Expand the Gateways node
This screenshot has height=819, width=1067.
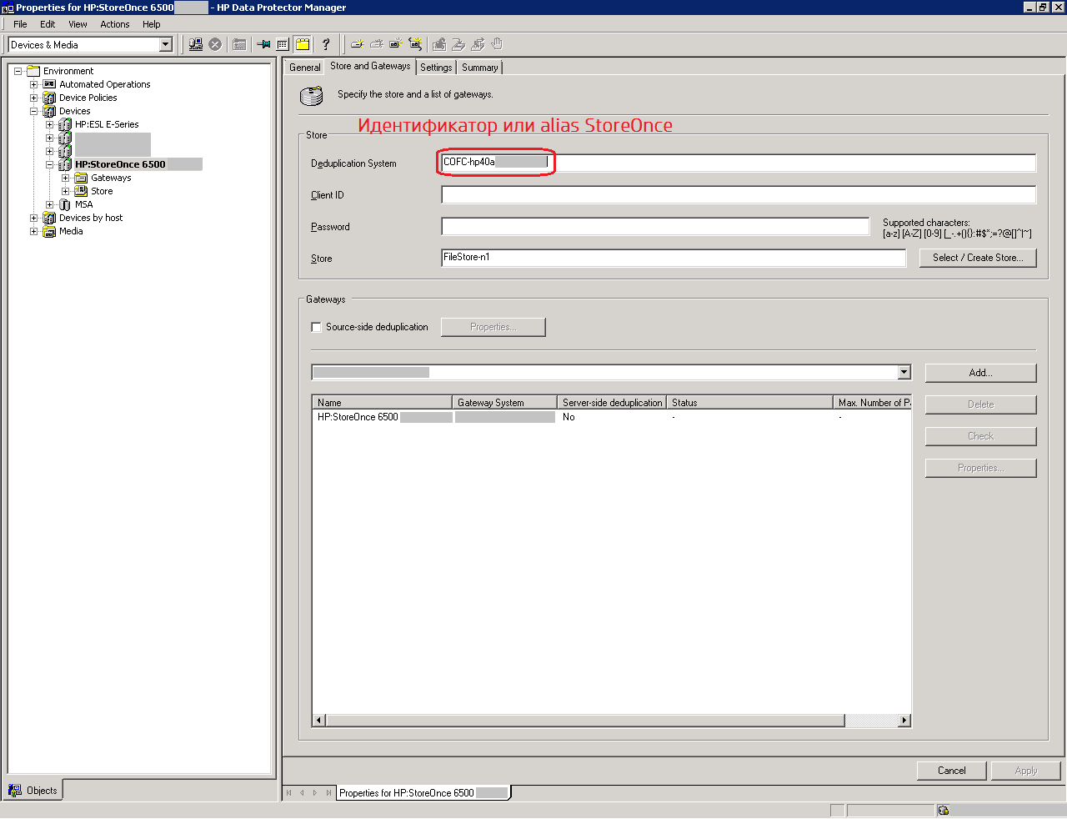click(x=66, y=178)
